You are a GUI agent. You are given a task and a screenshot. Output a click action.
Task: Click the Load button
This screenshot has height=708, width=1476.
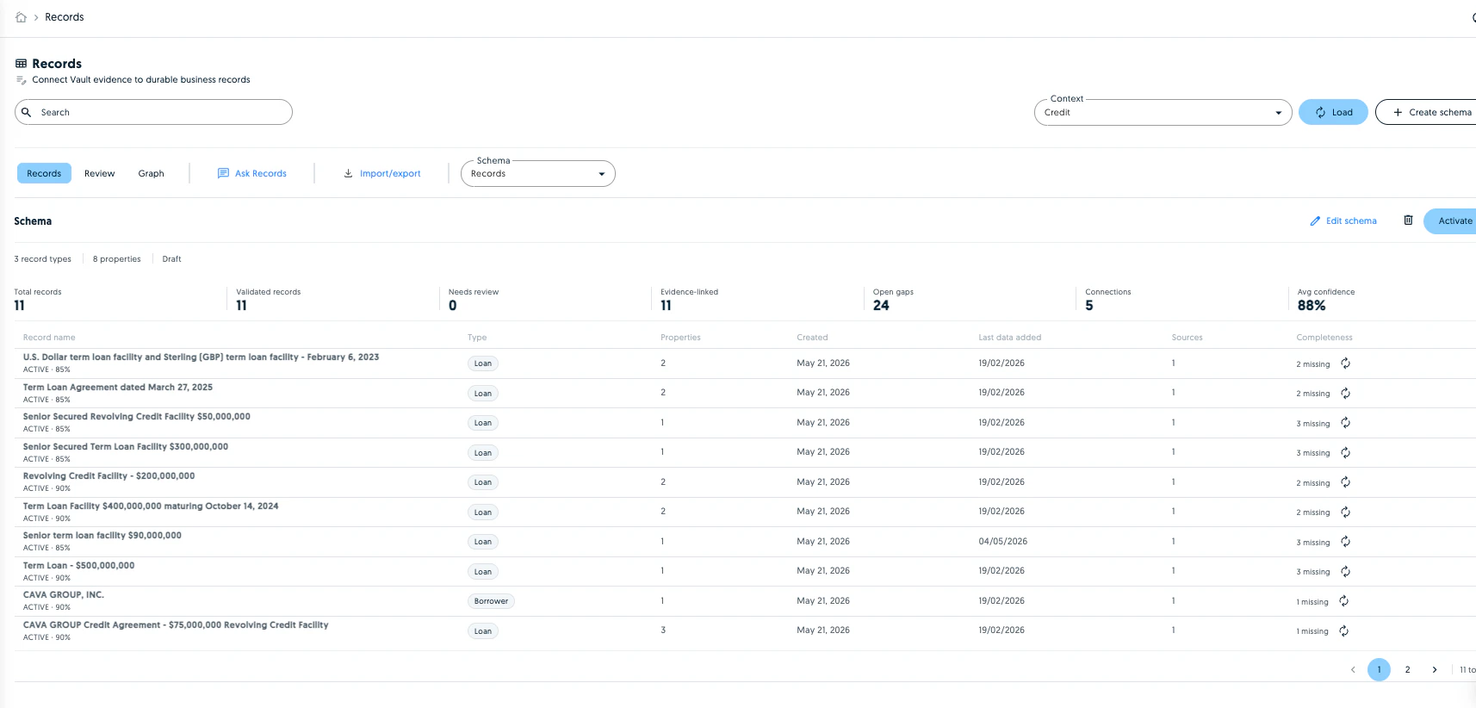[1333, 112]
